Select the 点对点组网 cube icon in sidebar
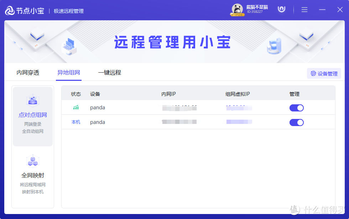The image size is (349, 219). 32,100
